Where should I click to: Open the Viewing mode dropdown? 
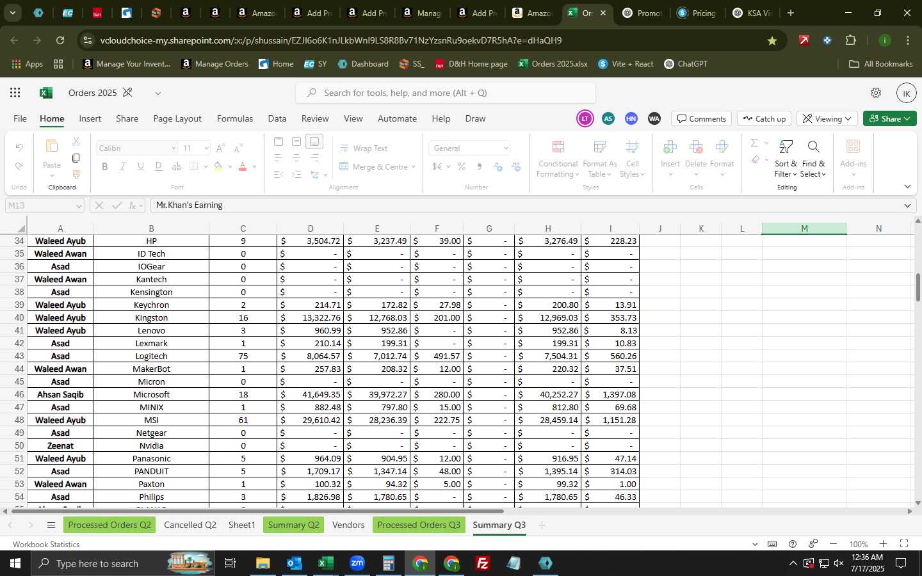pyautogui.click(x=827, y=118)
